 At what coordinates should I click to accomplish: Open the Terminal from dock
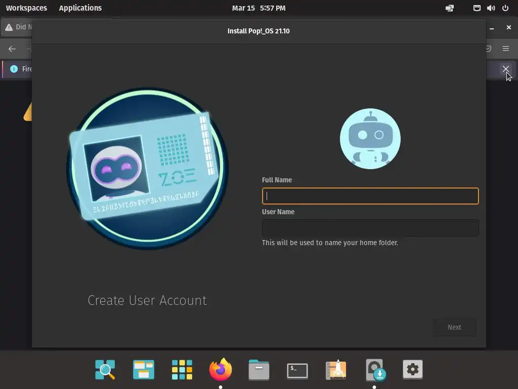297,370
